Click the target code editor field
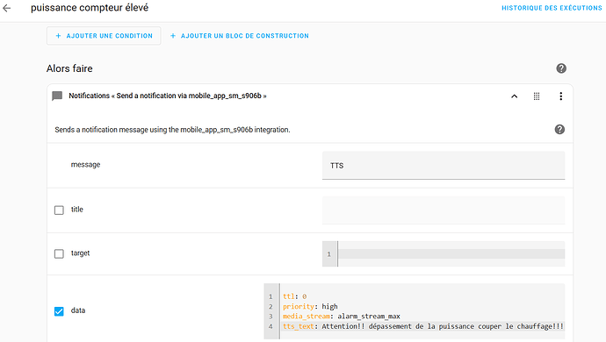 point(444,254)
